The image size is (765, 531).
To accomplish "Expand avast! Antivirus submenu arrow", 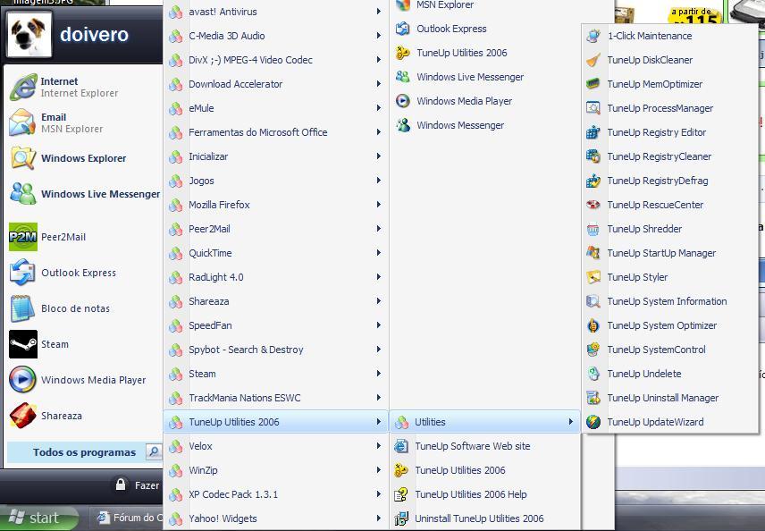I will 379,12.
